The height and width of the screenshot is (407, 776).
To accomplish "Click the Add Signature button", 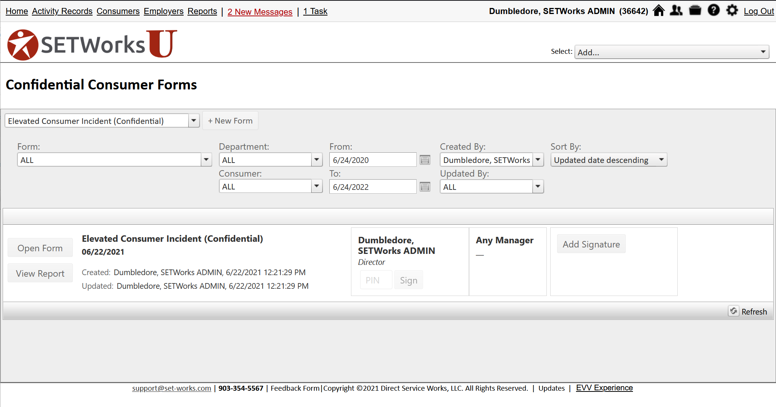I will tap(591, 244).
